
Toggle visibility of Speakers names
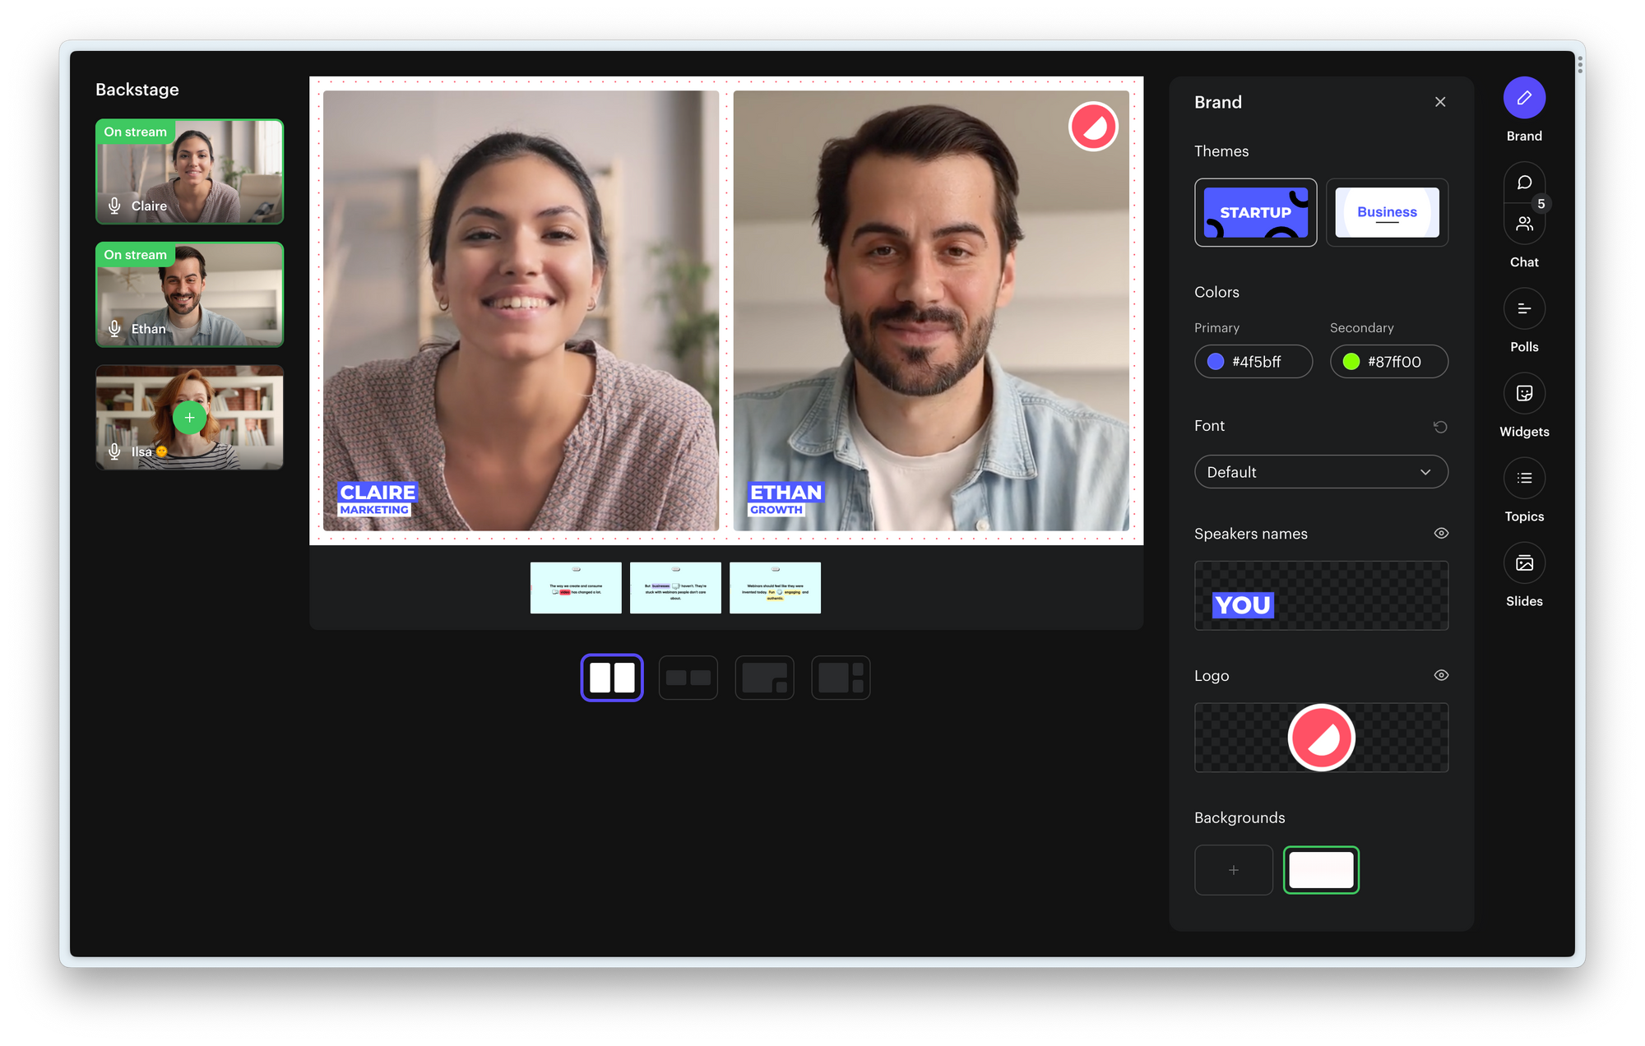pyautogui.click(x=1441, y=533)
